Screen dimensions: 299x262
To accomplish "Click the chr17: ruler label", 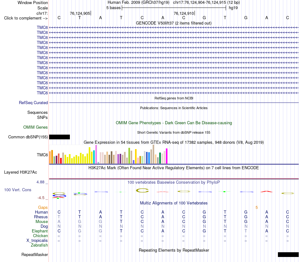I will tap(42, 13).
